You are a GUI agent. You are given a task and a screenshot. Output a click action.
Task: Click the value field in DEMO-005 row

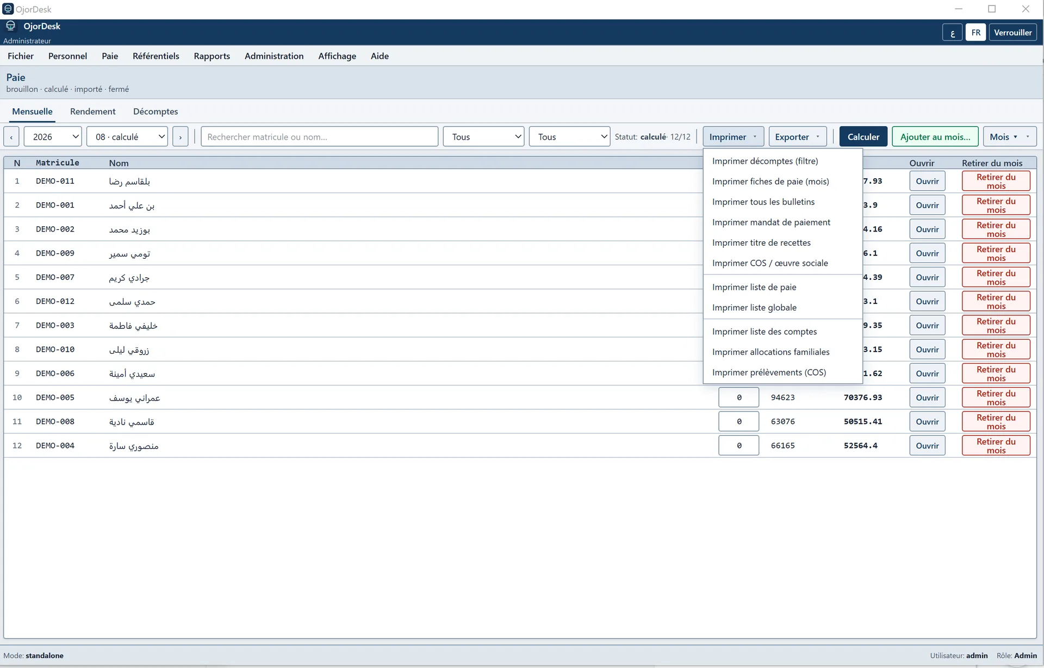738,397
